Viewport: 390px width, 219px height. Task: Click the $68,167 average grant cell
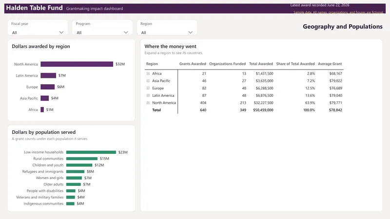335,73
